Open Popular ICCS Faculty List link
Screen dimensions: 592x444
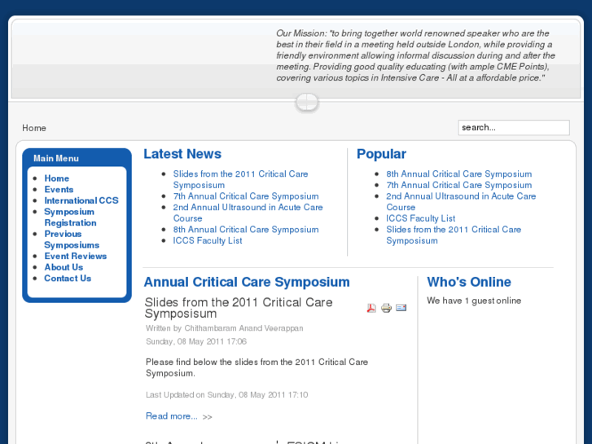[x=421, y=218]
